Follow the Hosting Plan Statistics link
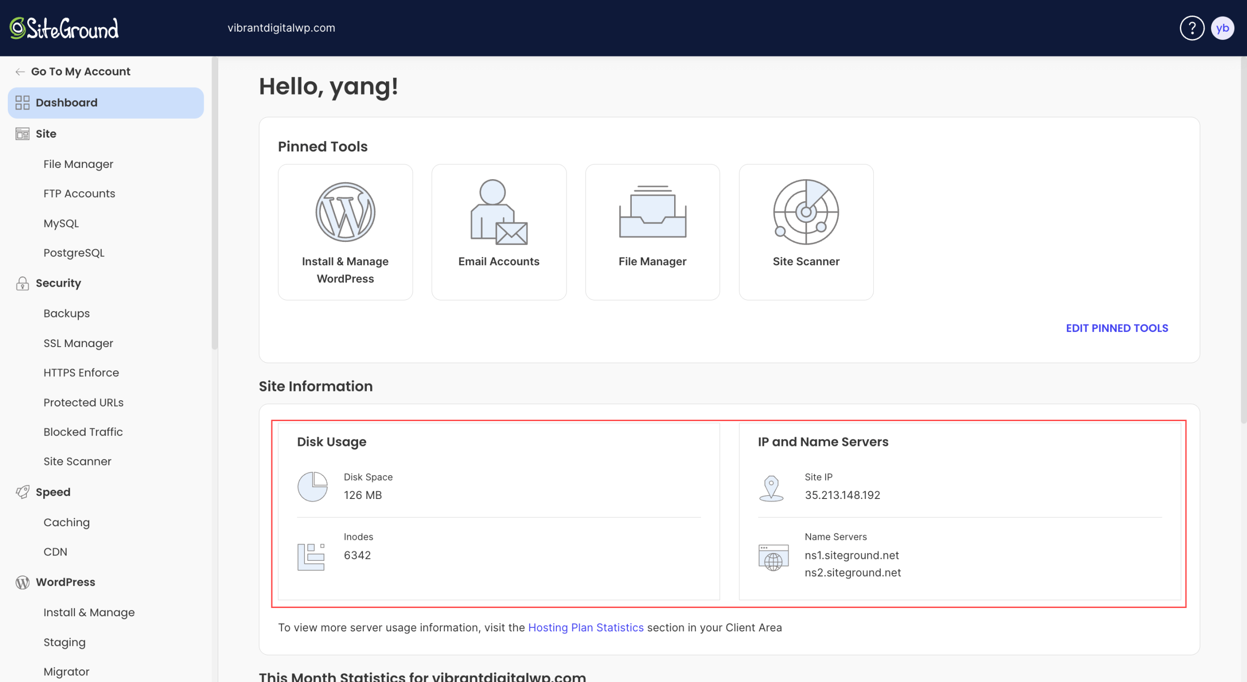 586,628
